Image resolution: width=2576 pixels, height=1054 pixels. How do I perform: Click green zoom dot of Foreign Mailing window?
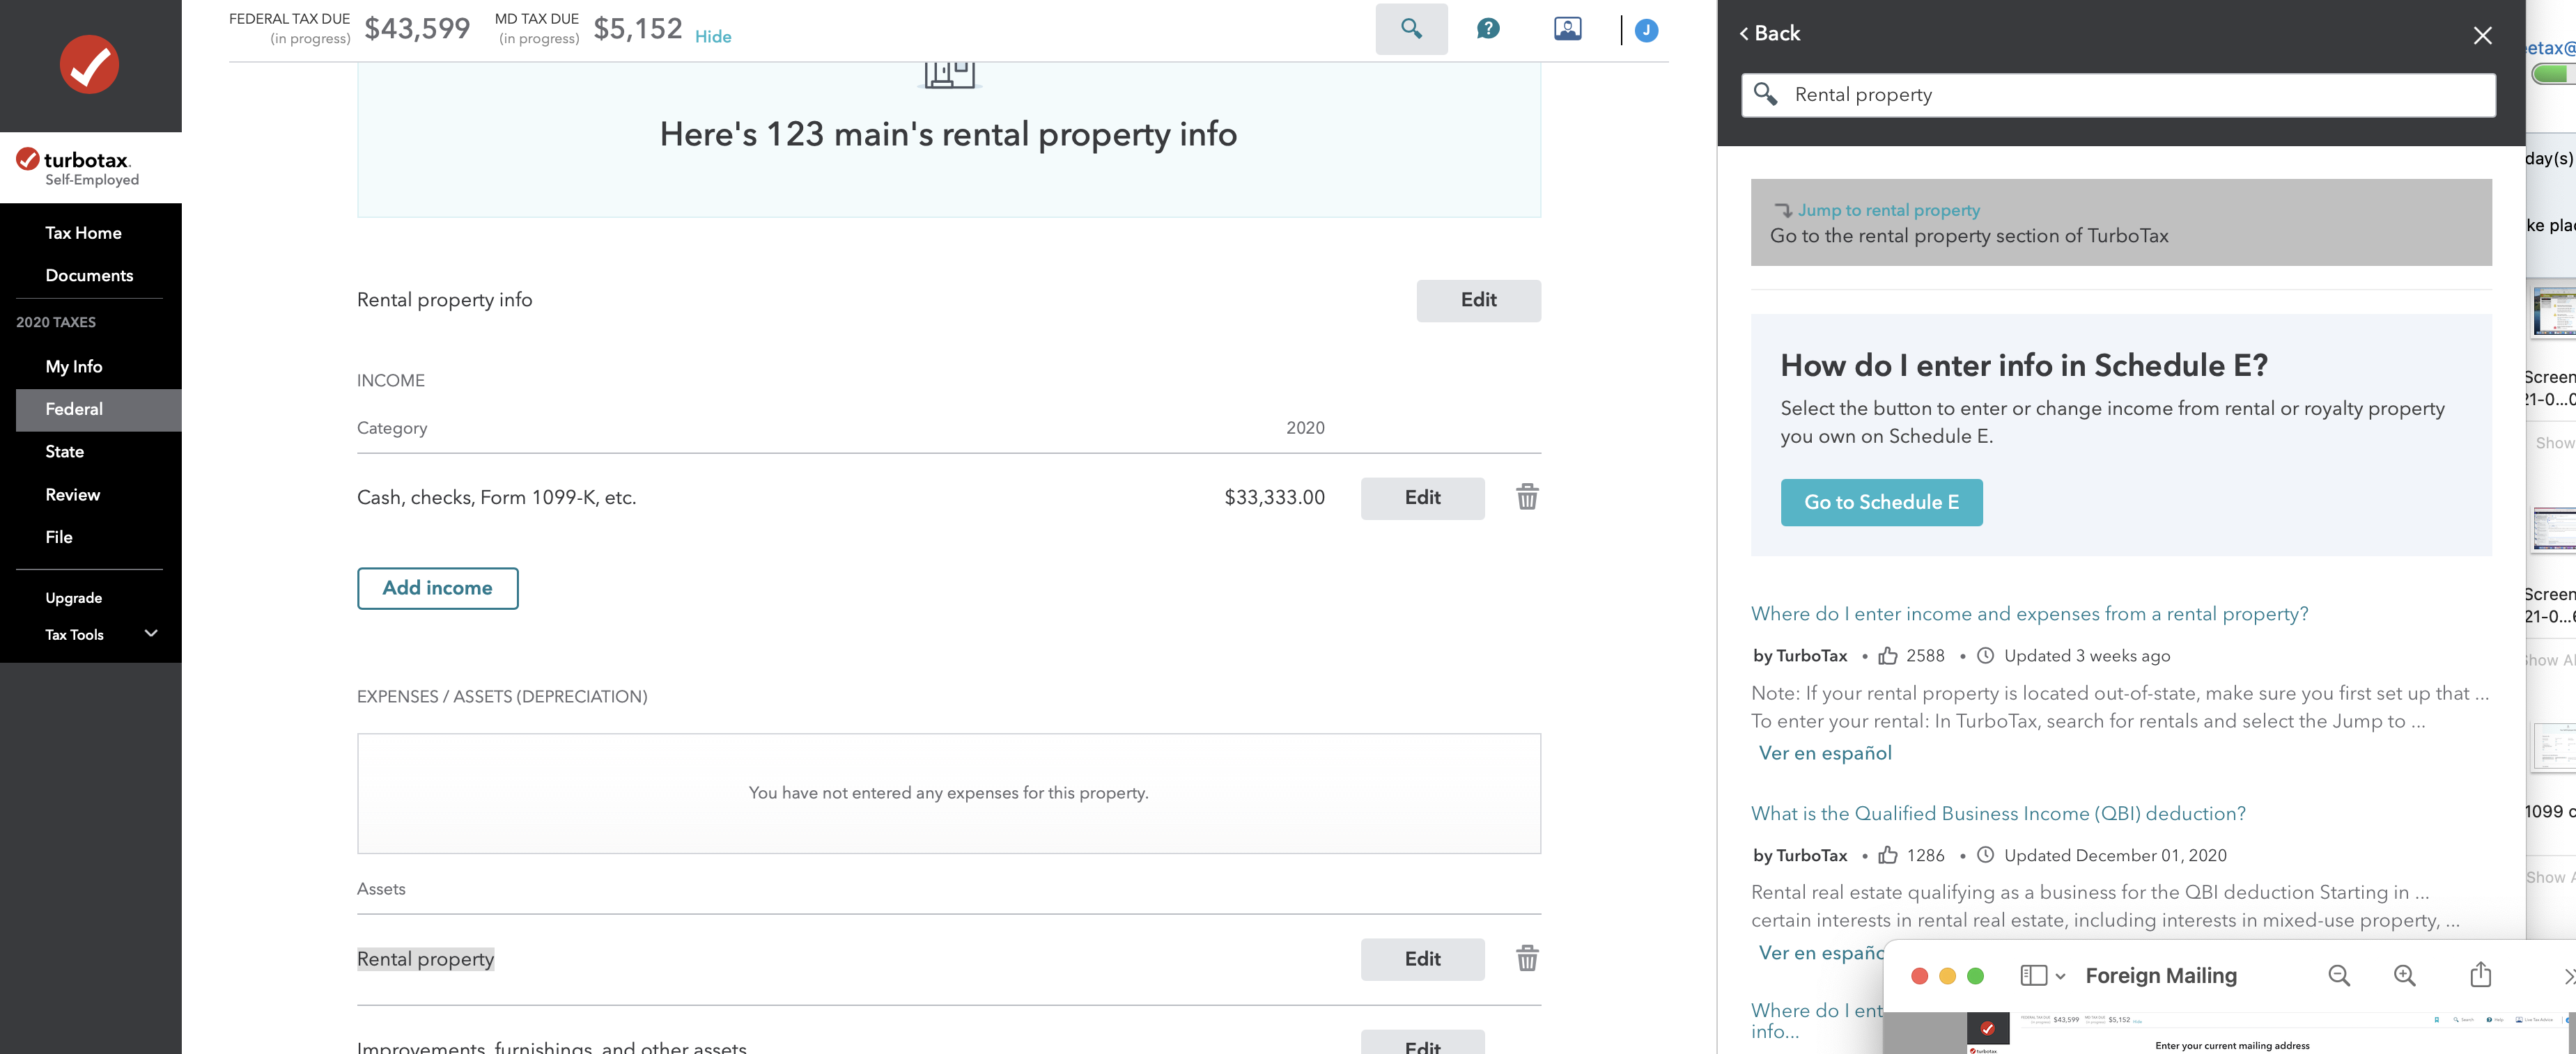[1975, 976]
